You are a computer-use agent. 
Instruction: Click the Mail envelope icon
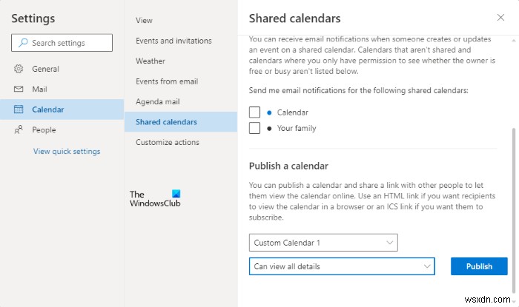tap(19, 89)
